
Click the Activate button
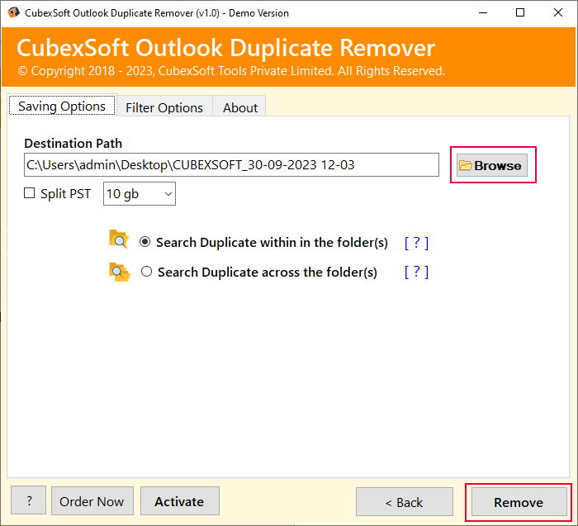(179, 501)
